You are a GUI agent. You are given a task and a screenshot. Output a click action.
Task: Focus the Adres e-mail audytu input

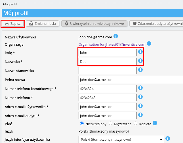tap(108, 116)
